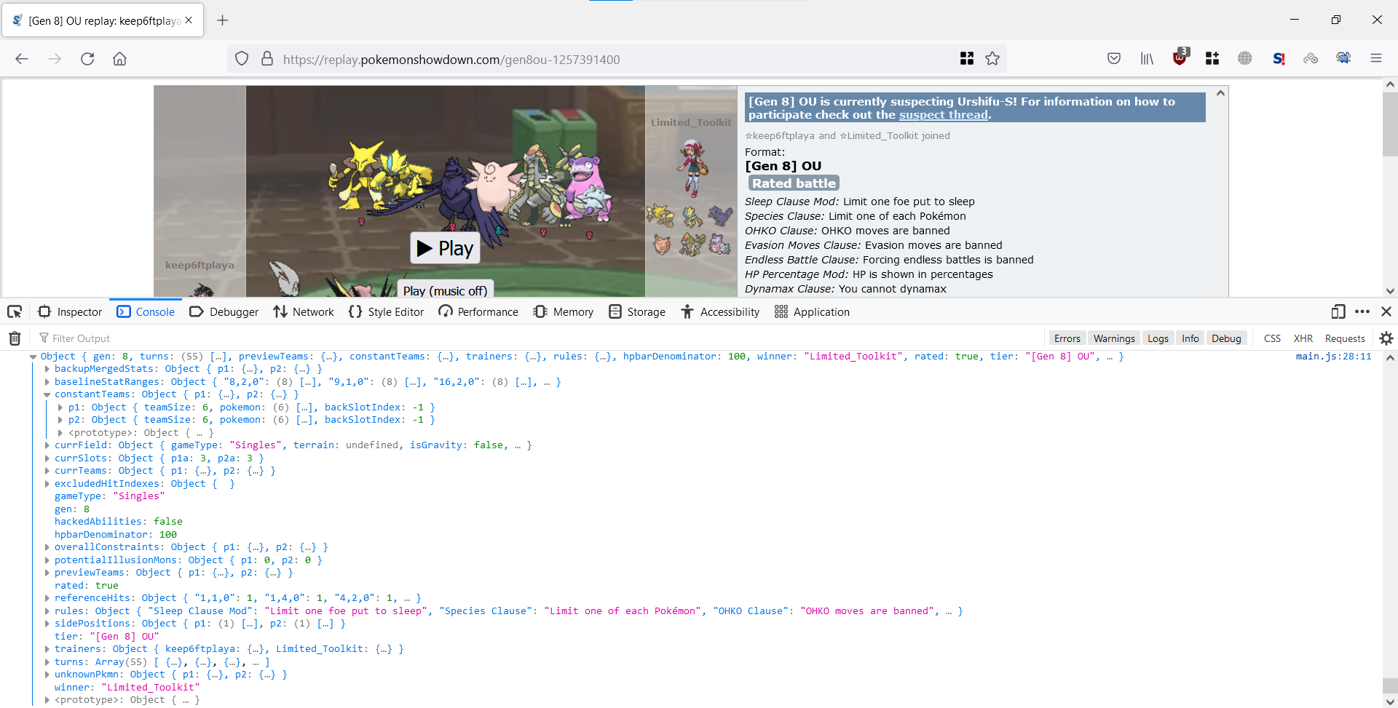Viewport: 1398px width, 708px height.
Task: Switch to Style Editor tab
Action: [x=386, y=312]
